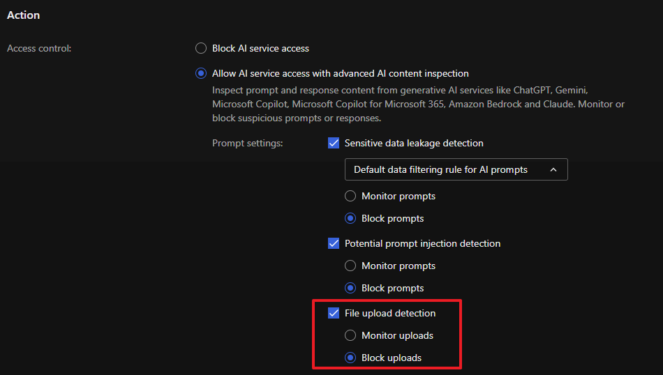This screenshot has height=375, width=663.
Task: Click the Action section heading
Action: coord(24,15)
